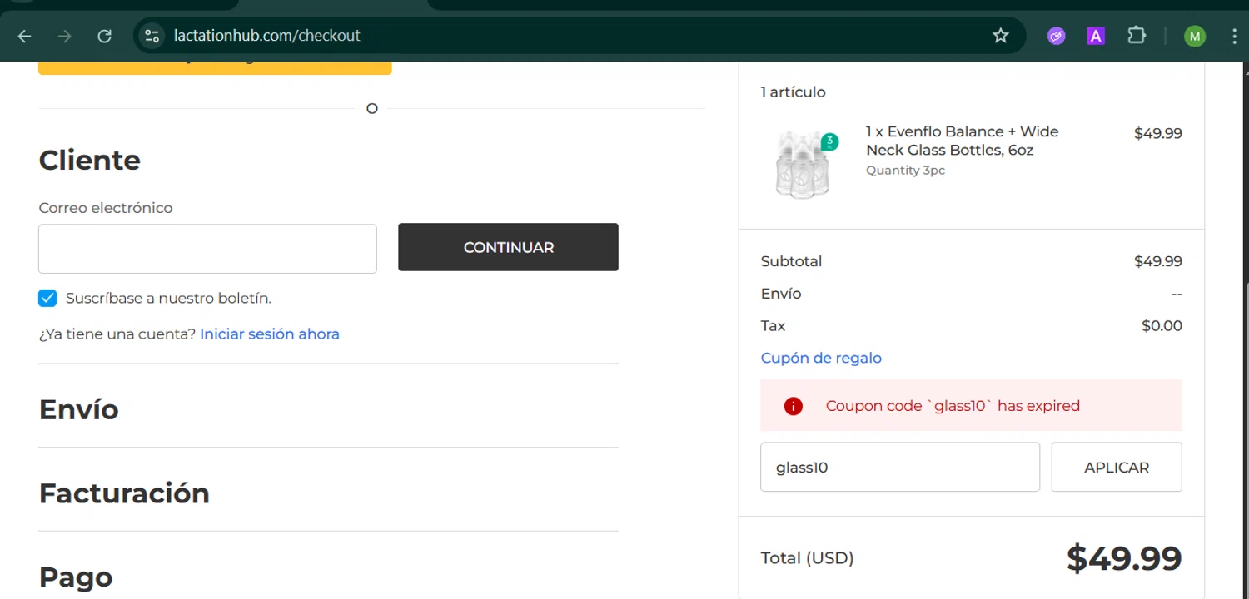Viewport: 1249px width, 599px height.
Task: Click the address bar URL lactationhub.com/checkout
Action: coord(266,36)
